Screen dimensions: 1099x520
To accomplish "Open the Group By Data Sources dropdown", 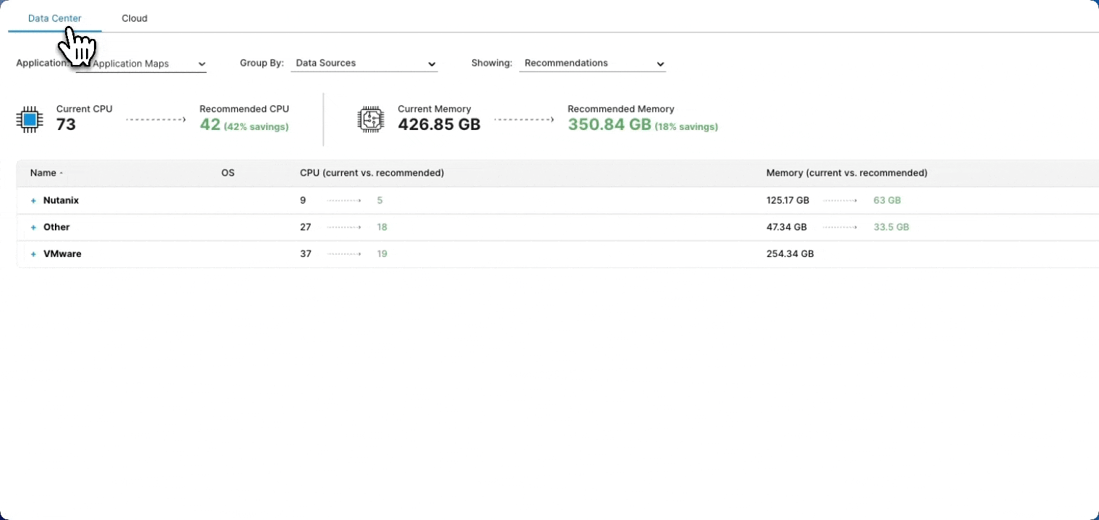I will pyautogui.click(x=365, y=64).
